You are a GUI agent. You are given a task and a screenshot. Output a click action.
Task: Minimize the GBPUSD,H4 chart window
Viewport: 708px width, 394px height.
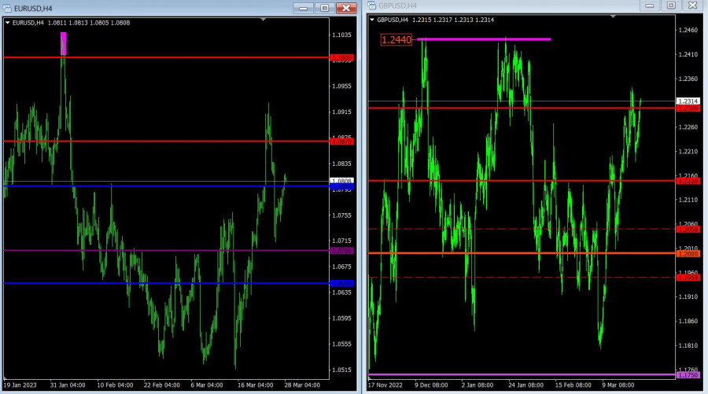coord(650,6)
